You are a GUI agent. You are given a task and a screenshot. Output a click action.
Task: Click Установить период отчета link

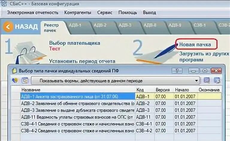click(82, 61)
